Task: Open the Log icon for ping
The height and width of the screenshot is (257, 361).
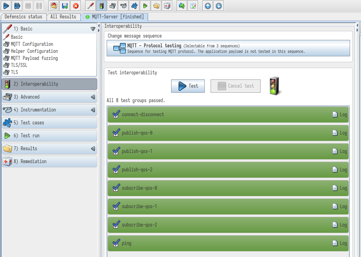Action: [335, 243]
